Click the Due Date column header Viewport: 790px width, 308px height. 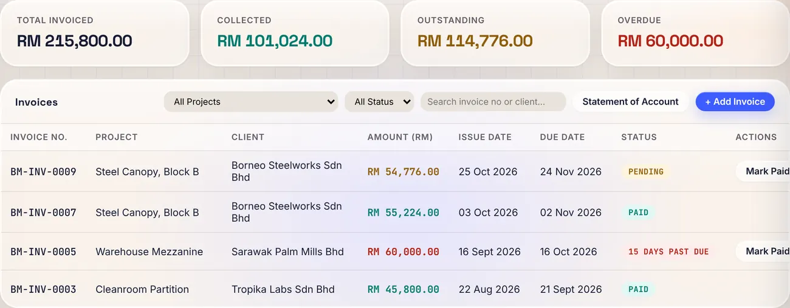562,137
